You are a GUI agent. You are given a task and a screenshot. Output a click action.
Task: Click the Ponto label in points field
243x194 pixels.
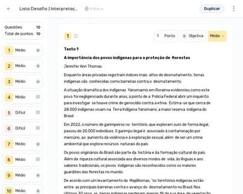click(x=170, y=36)
